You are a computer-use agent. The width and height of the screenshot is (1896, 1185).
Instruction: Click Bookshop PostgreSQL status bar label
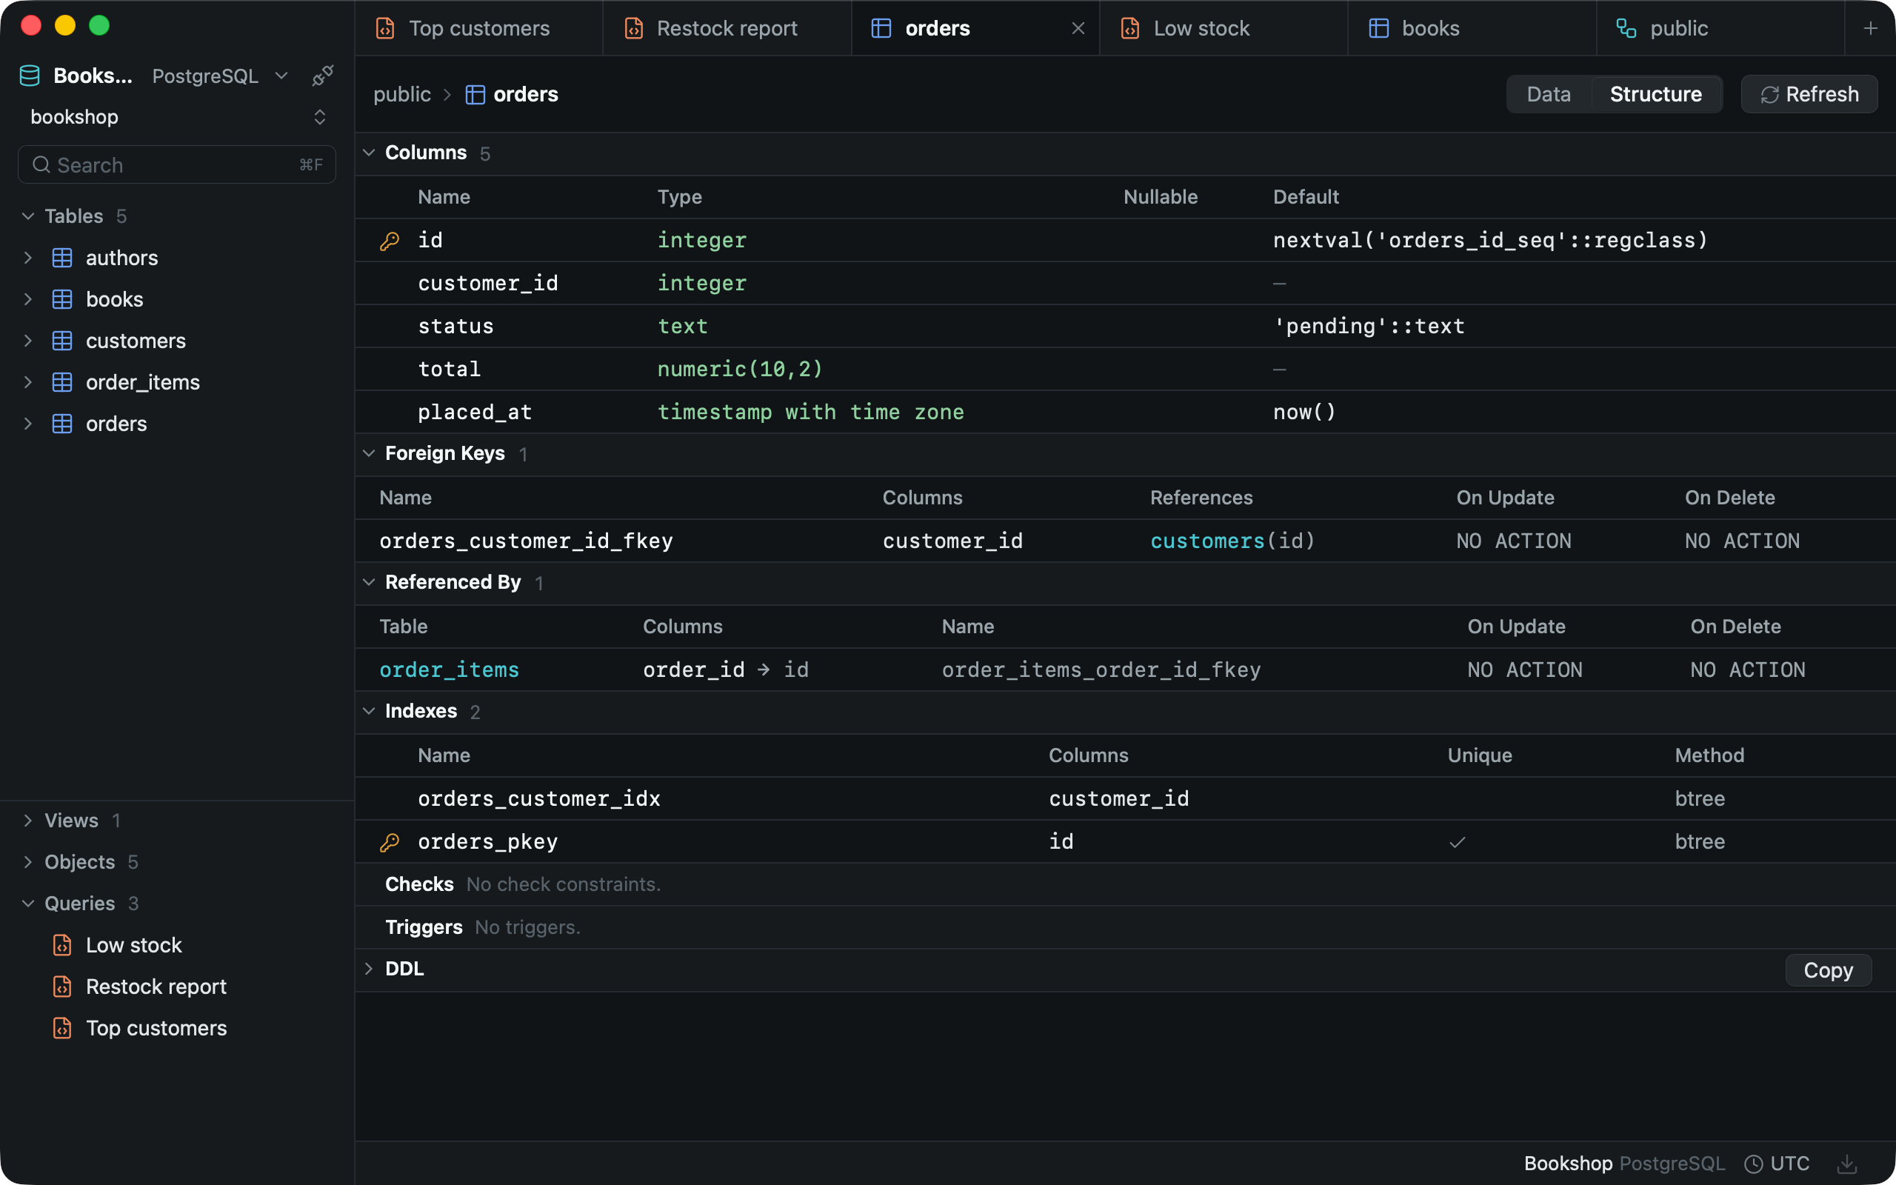click(1624, 1164)
